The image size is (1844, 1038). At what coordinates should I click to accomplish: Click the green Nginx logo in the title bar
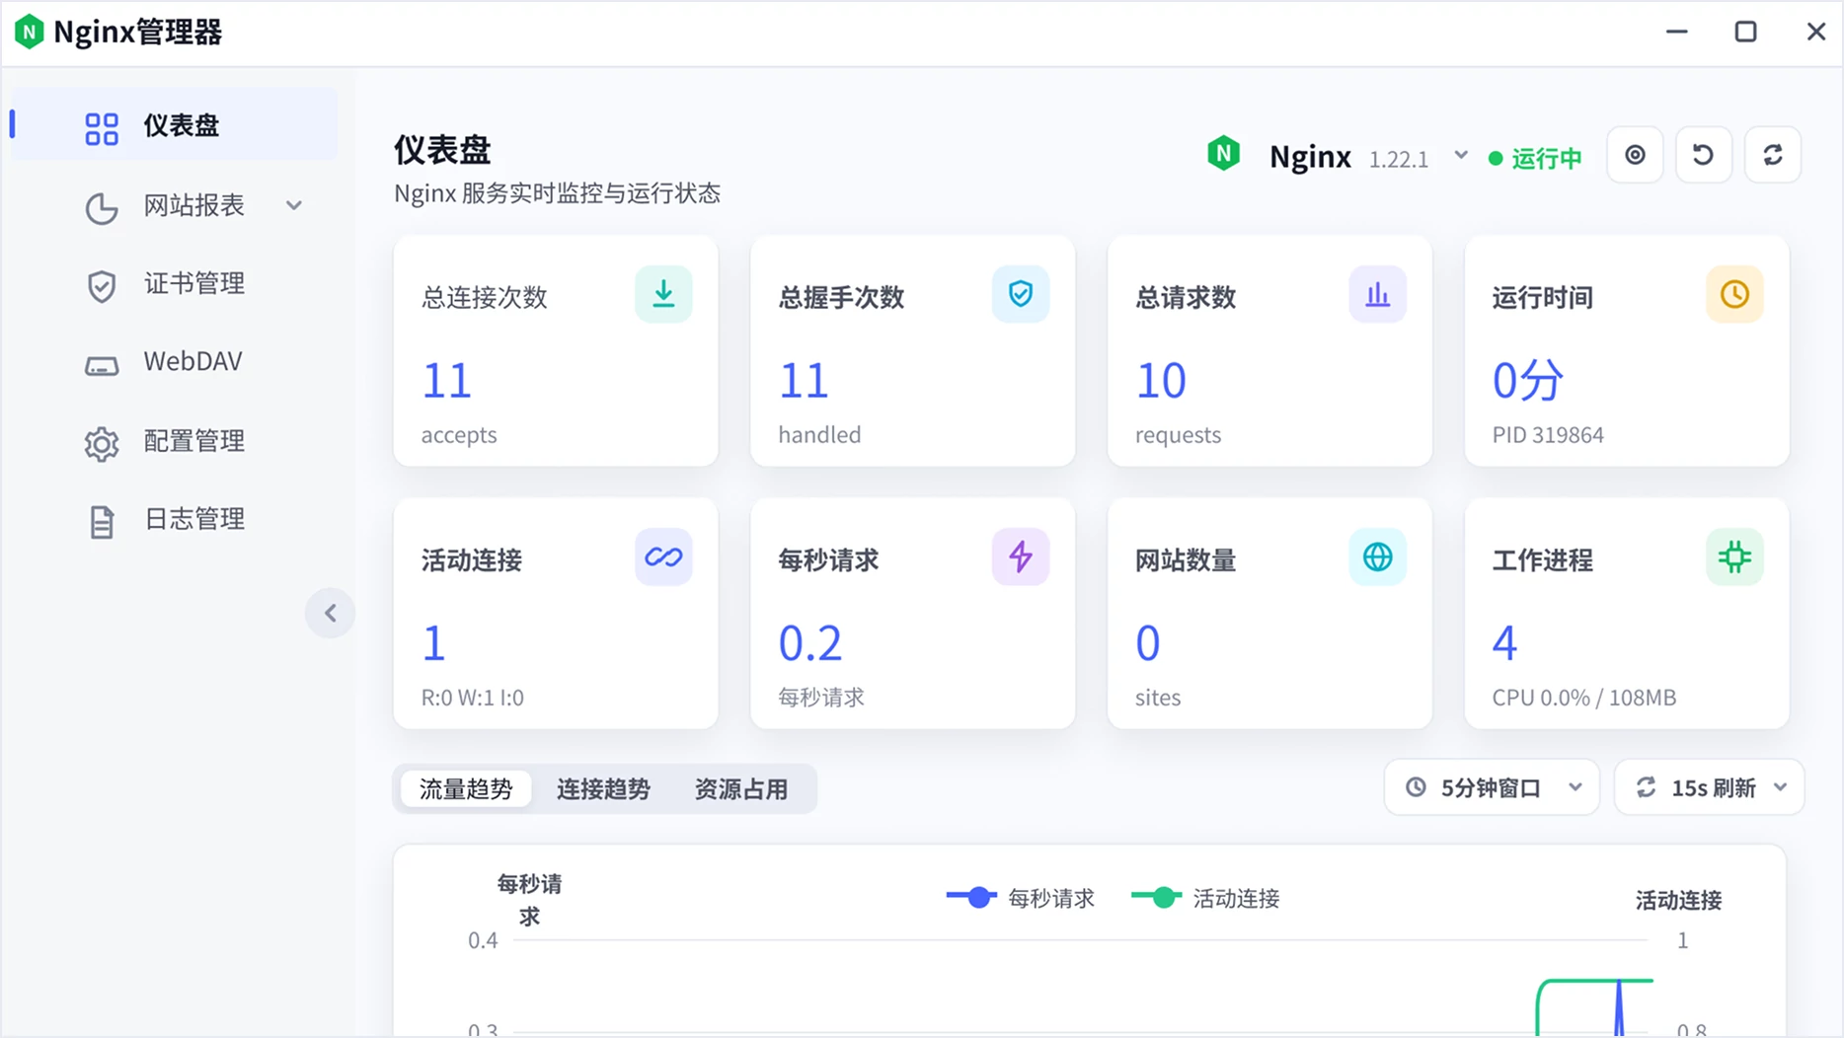point(29,32)
